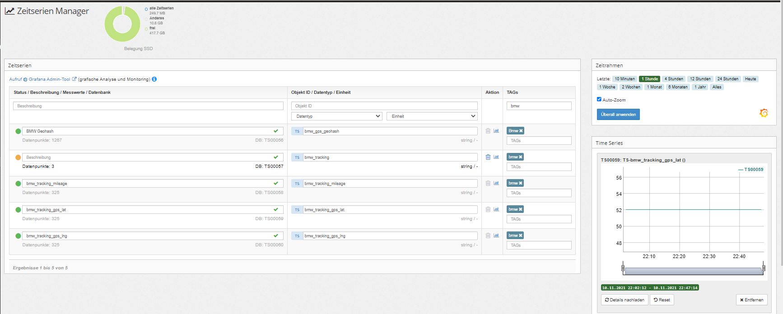
Task: Click the trash icon for bmw_tracking row
Action: 488,157
